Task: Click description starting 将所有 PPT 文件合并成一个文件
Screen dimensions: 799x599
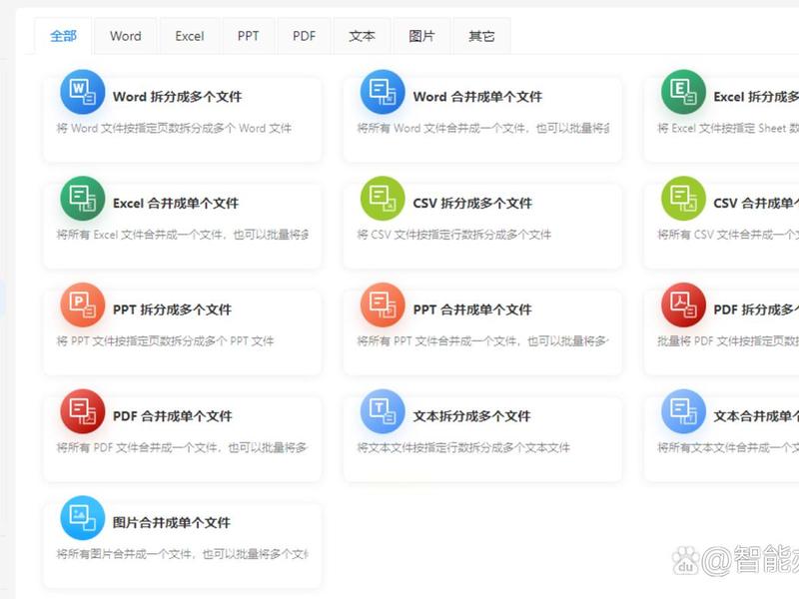Action: pyautogui.click(x=483, y=341)
